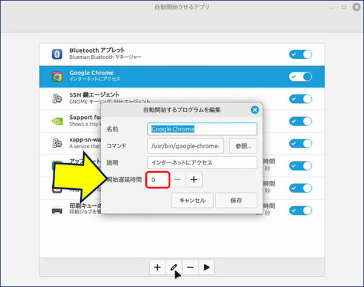Click the Google Chrome icon in list
The image size is (364, 287).
57,76
